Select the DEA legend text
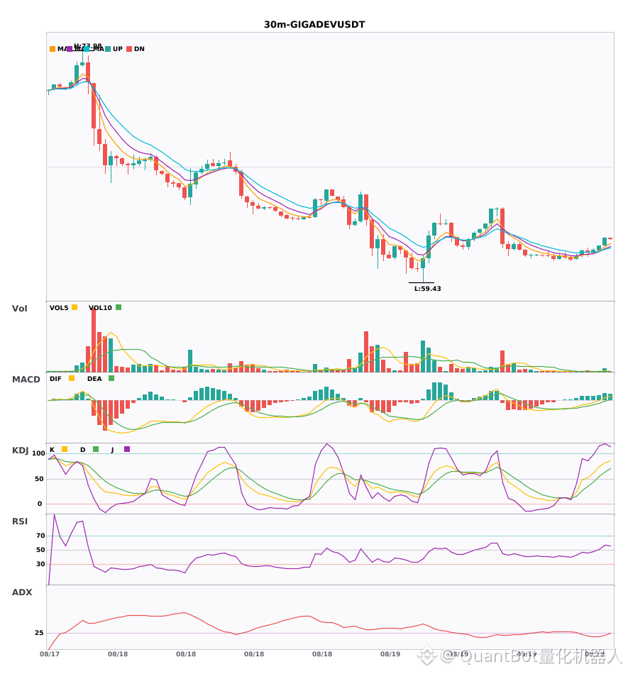Screen dimensions: 628x674 [94, 379]
